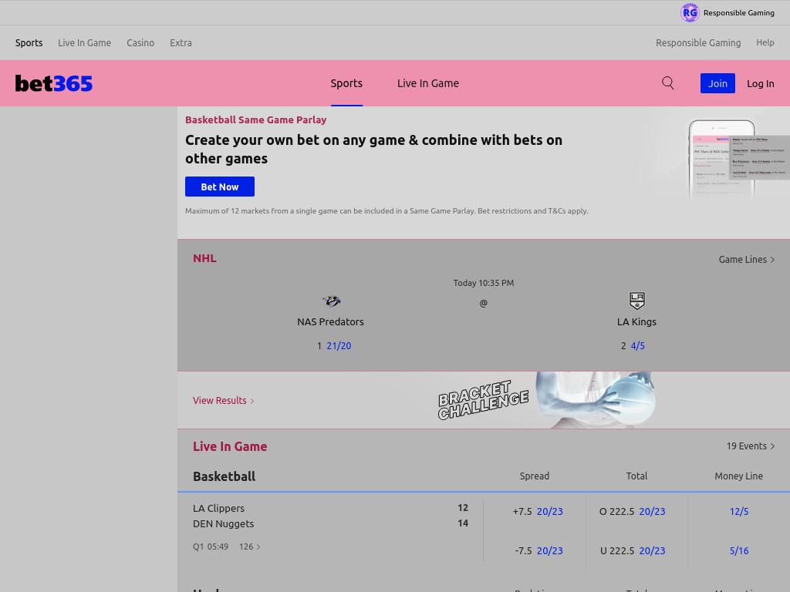Click the Q1 05:49 game clock

(211, 547)
